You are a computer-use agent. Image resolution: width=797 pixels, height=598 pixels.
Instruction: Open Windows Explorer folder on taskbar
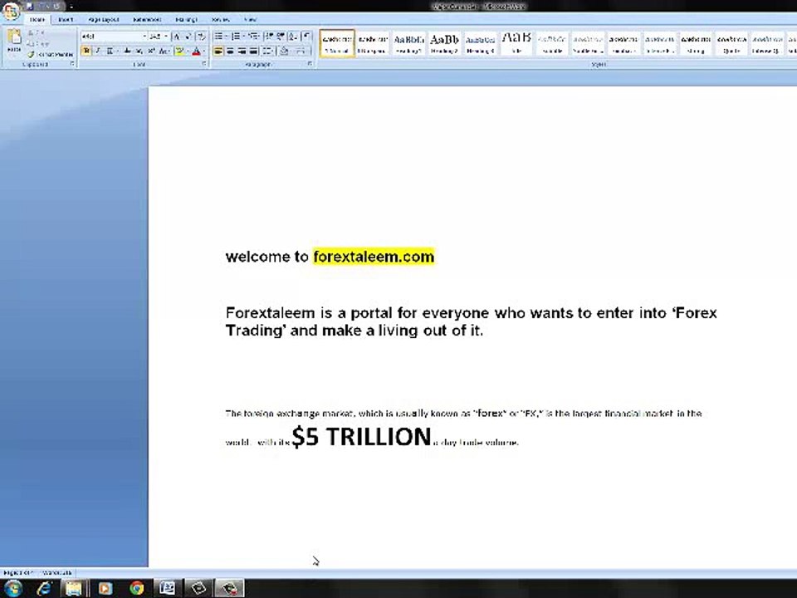(74, 588)
